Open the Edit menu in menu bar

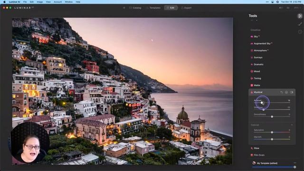[32, 2]
